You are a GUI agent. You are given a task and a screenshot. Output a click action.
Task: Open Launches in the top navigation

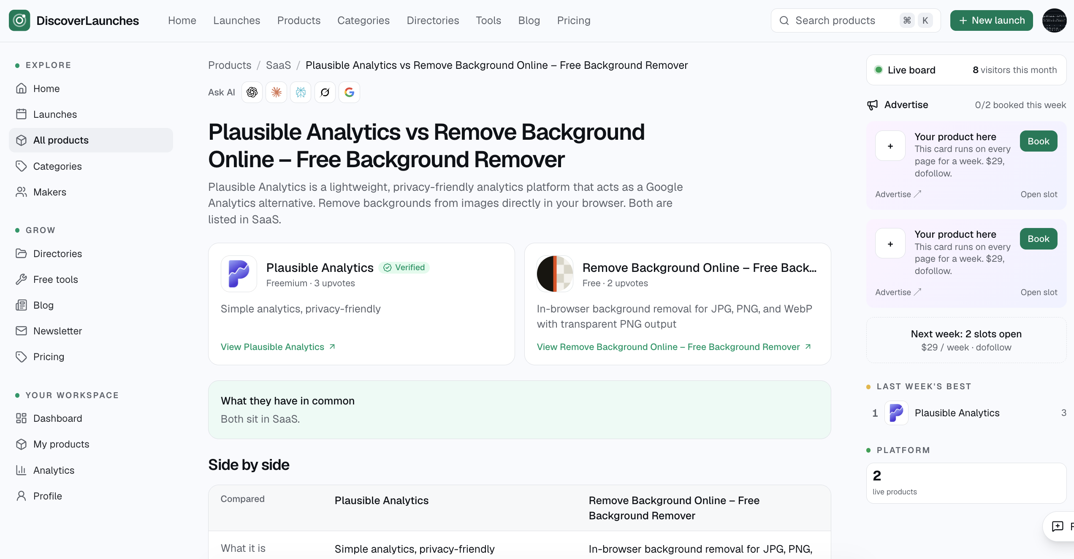click(x=237, y=20)
